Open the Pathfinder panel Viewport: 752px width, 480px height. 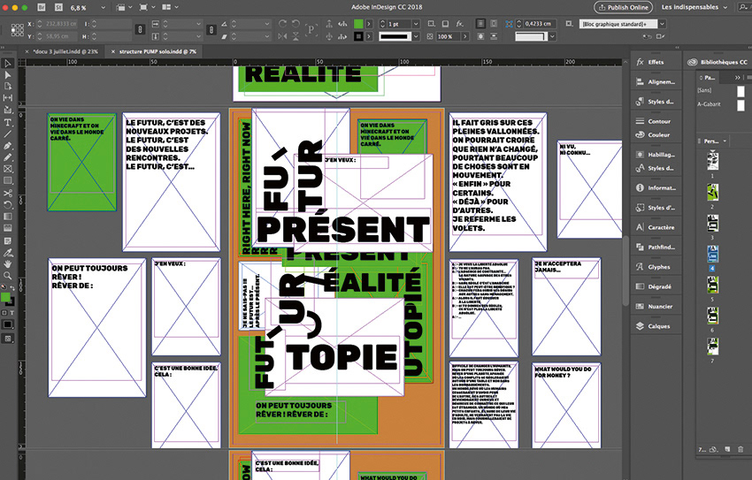pyautogui.click(x=658, y=247)
